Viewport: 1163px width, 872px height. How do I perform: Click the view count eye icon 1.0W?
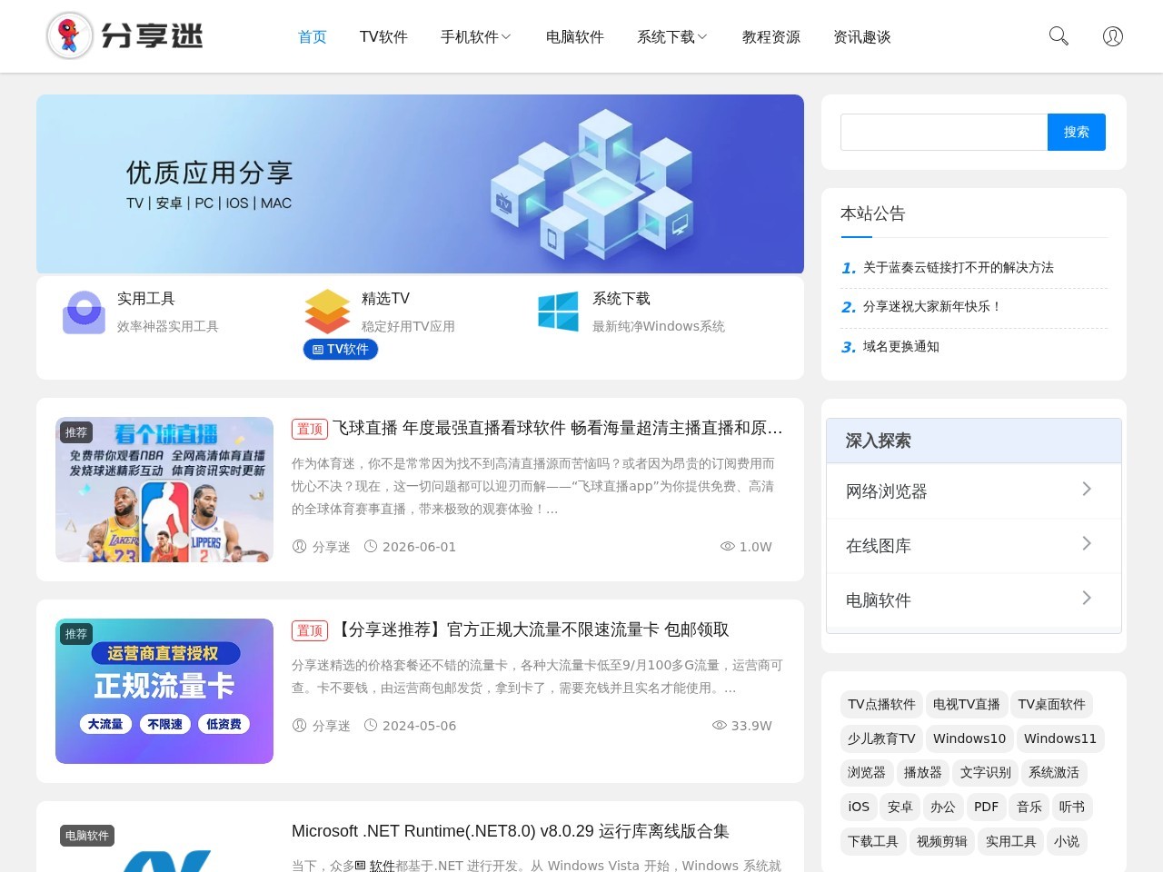(x=728, y=547)
